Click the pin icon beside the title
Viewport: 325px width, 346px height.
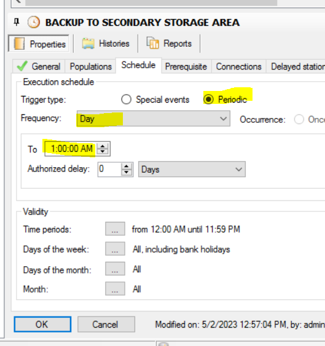pos(17,22)
